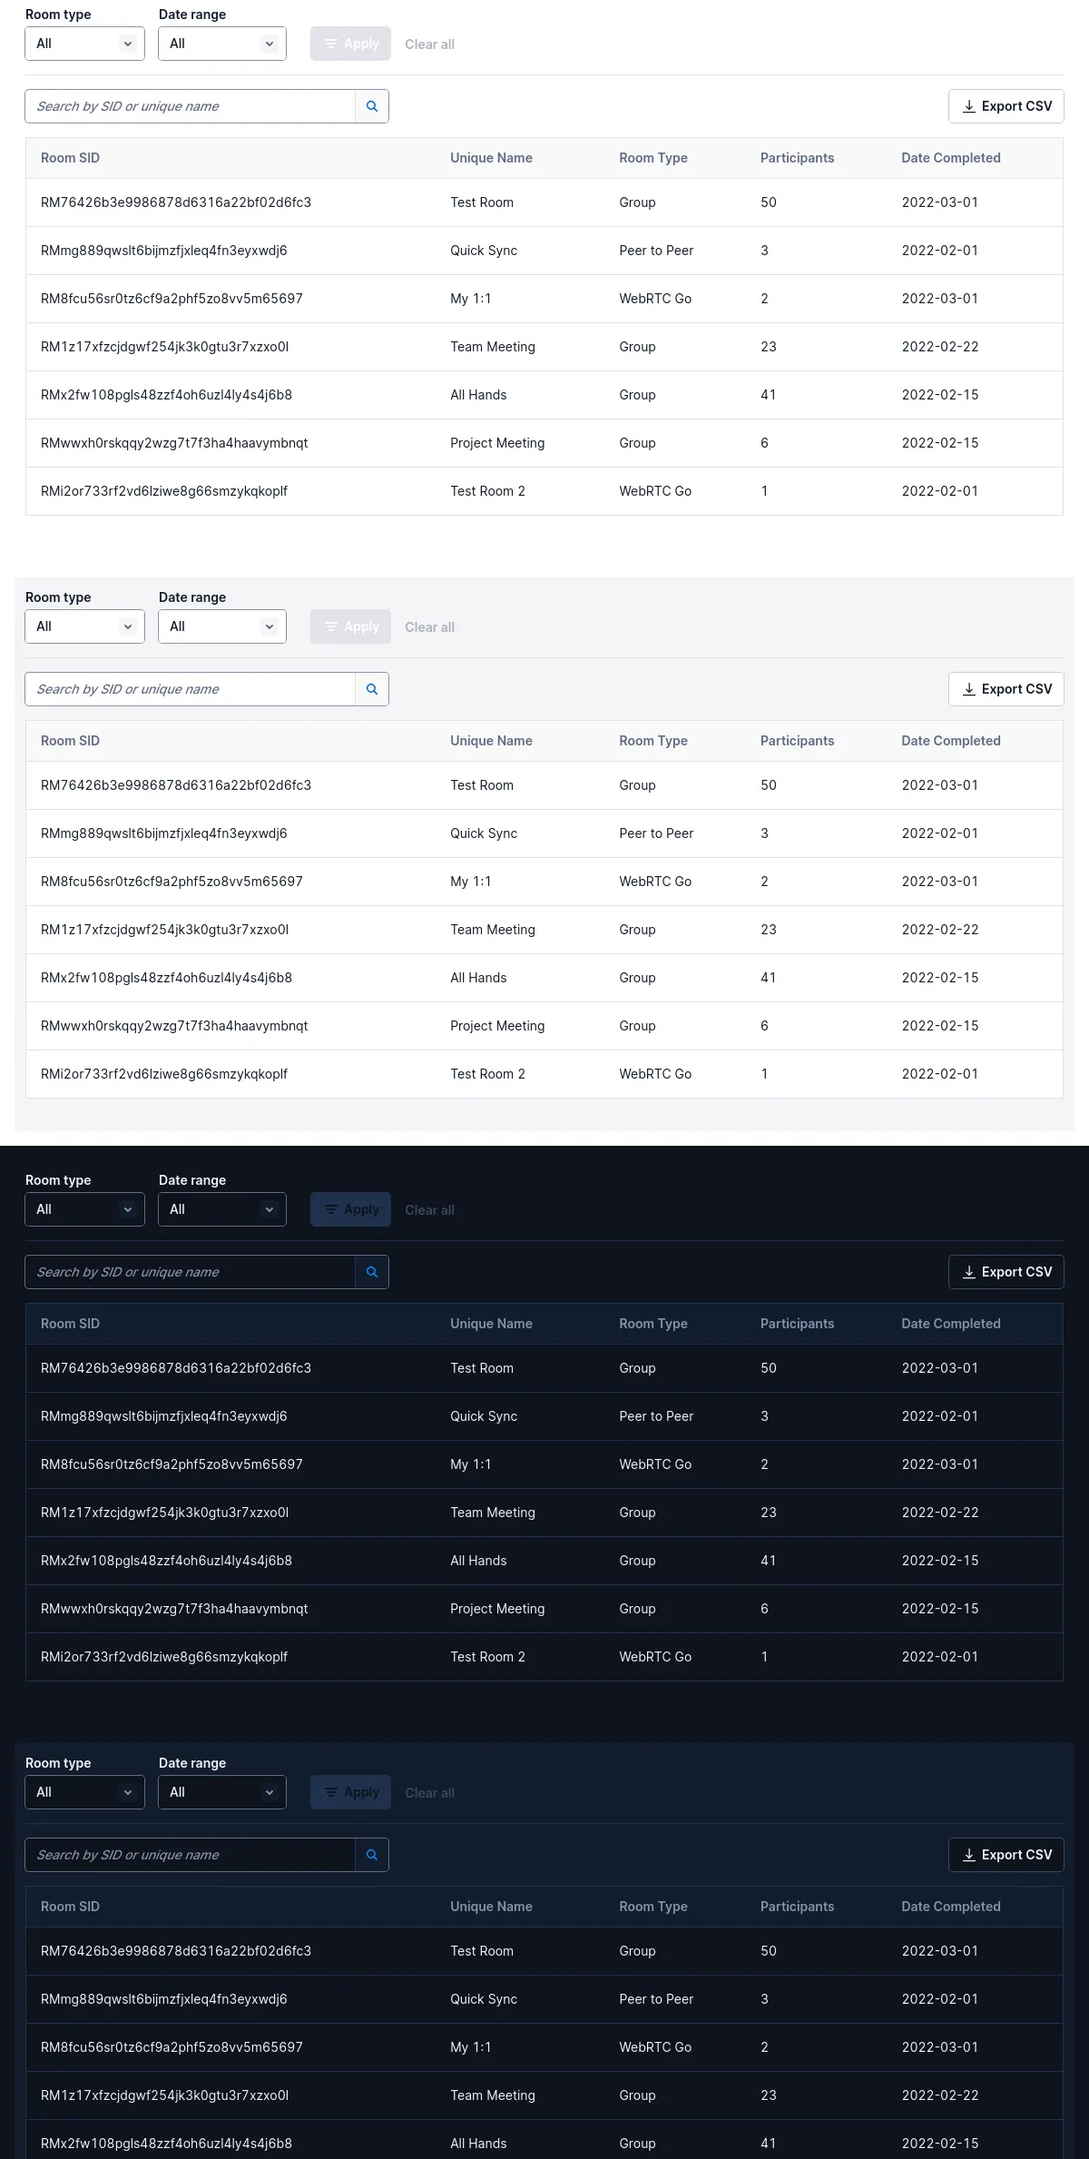Click the Date Completed column header in the top white table
Viewport: 1089px width, 2159px height.
pyautogui.click(x=951, y=158)
